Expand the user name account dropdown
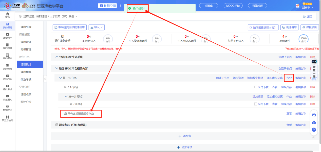The height and width of the screenshot is (152, 321). [x=308, y=8]
